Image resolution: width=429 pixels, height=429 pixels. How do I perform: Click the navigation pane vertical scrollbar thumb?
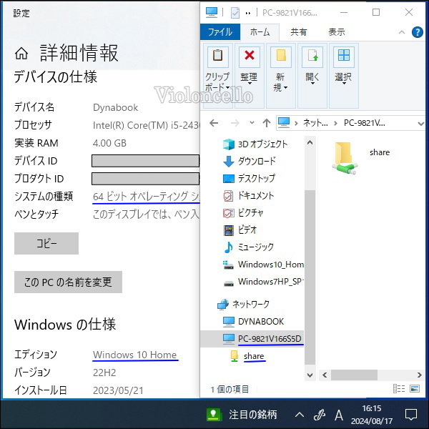tap(310, 277)
